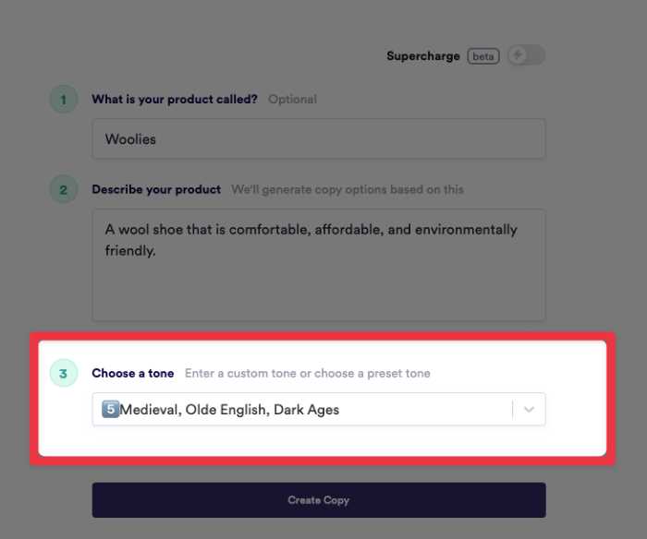Open the Medieval, Olde English tone combo box
The image size is (647, 539).
319,409
